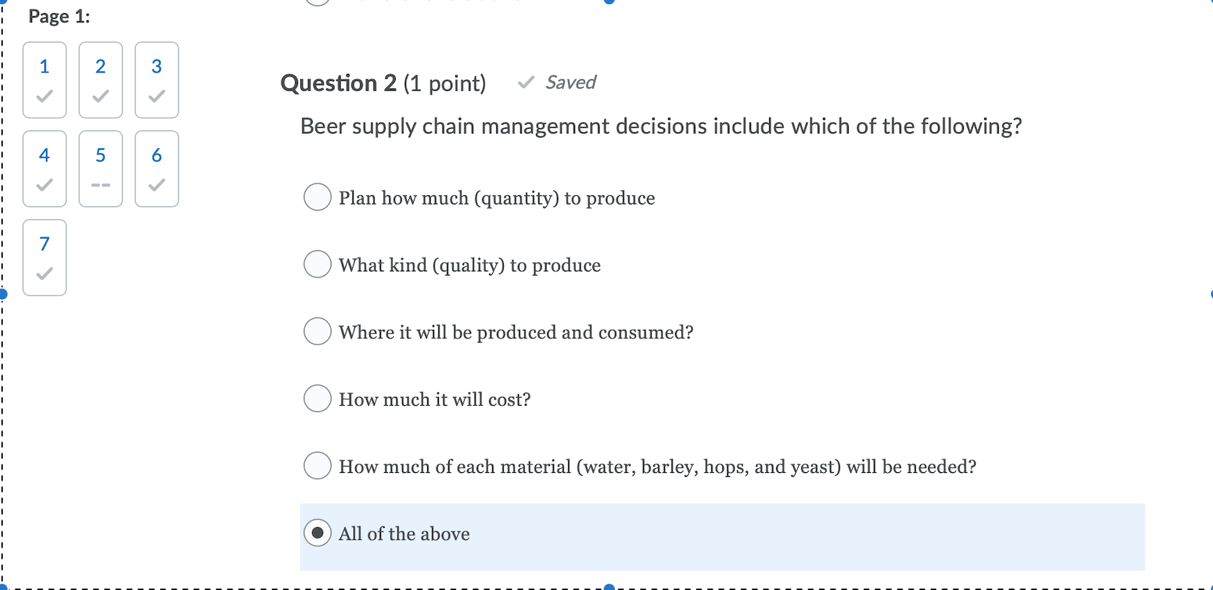The height and width of the screenshot is (590, 1213).
Task: Click the unanswered question 5 icon
Action: tap(101, 169)
